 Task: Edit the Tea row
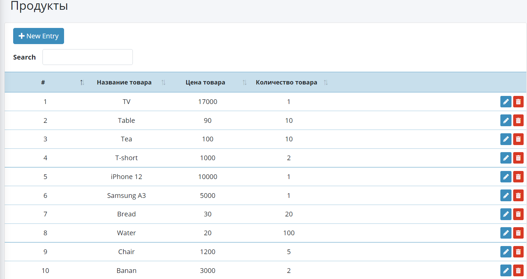(x=506, y=139)
